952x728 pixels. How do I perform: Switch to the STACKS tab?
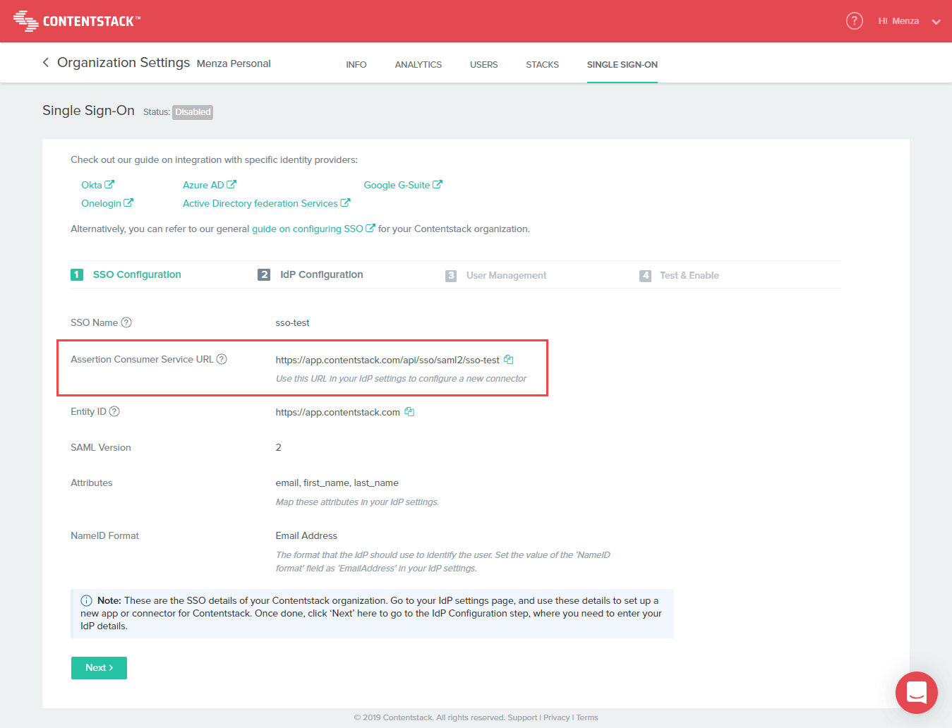tap(542, 65)
